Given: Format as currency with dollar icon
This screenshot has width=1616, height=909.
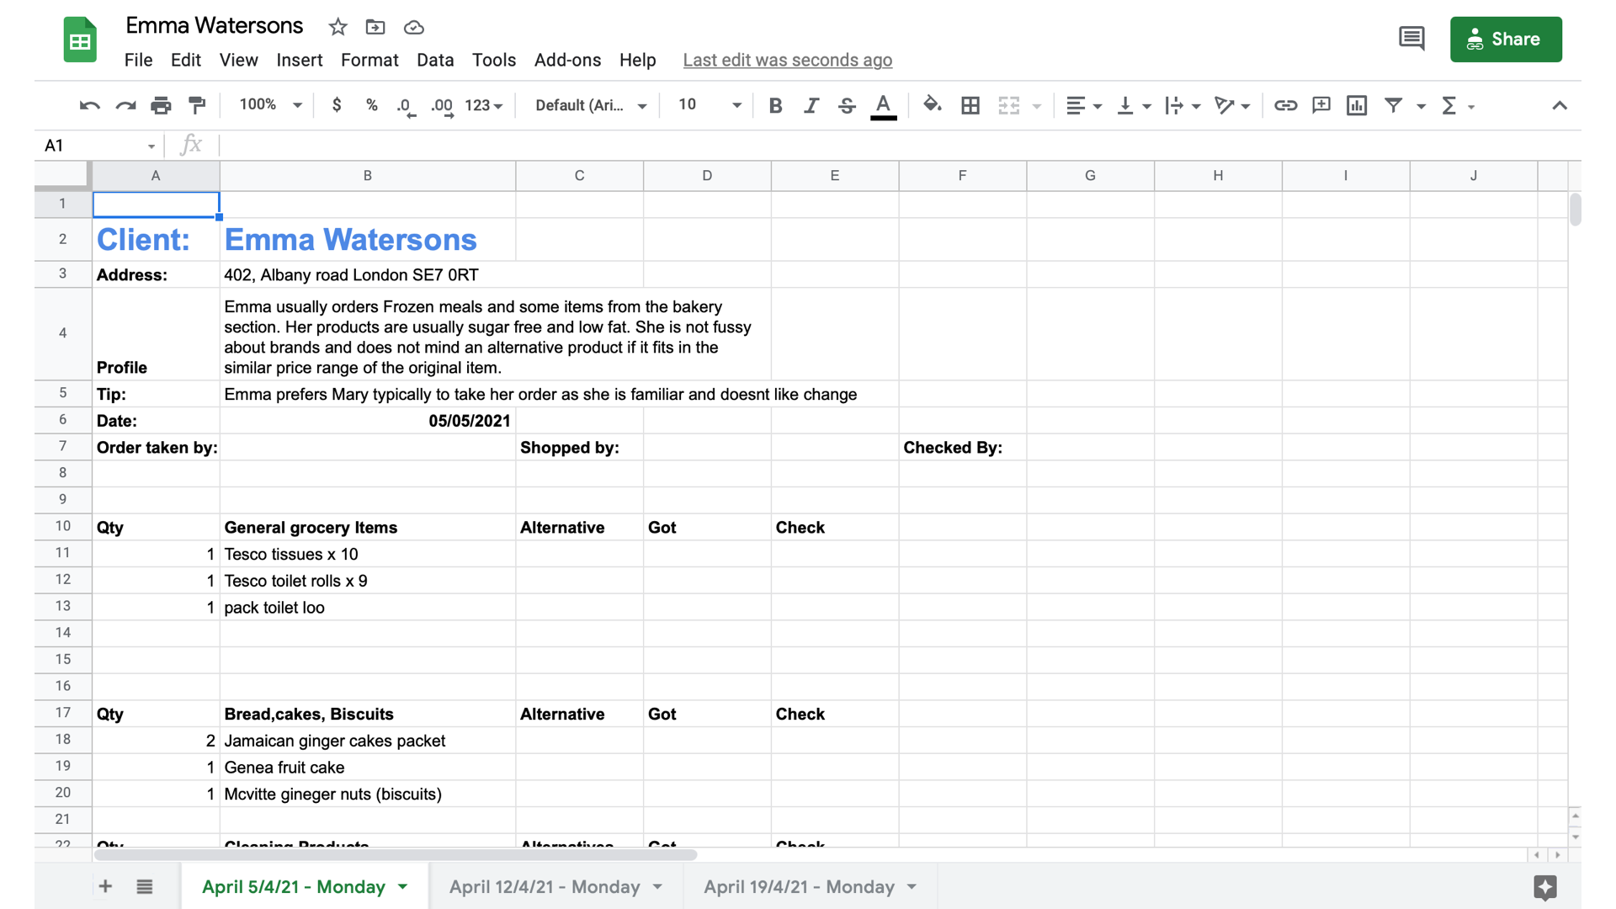Looking at the screenshot, I should tap(337, 105).
